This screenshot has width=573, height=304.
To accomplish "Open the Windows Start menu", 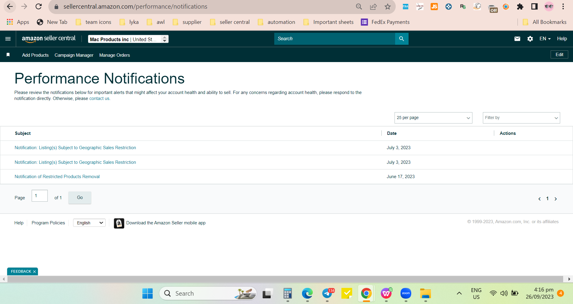I will (x=147, y=294).
